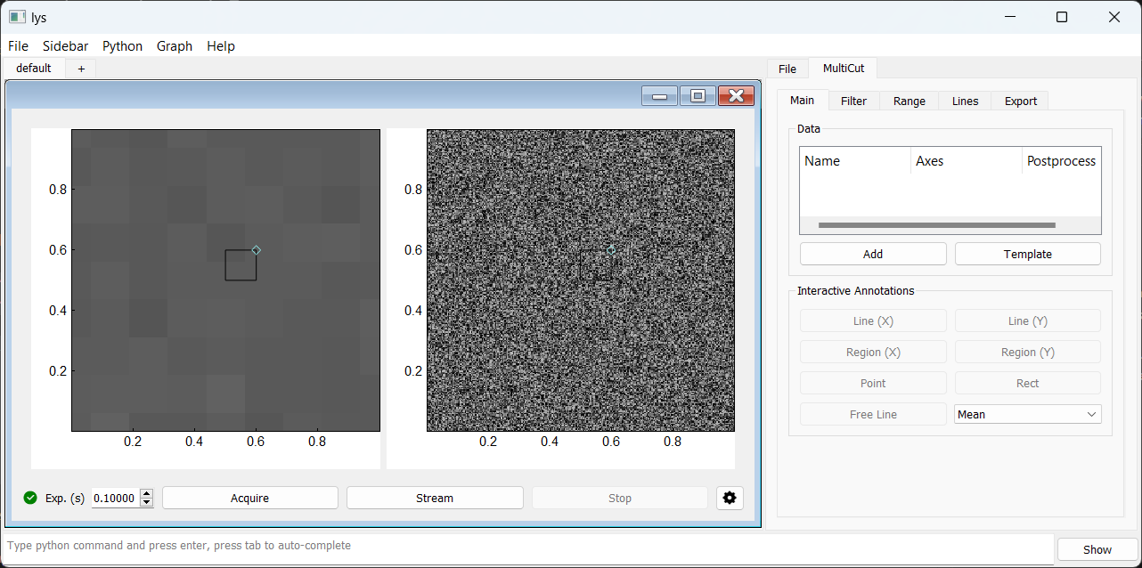Increase exposure time with up arrow

147,493
